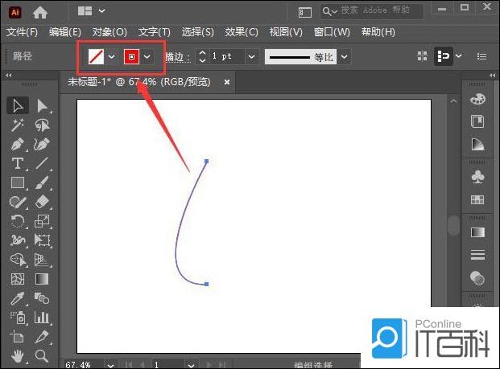The height and width of the screenshot is (369, 500).
Task: Select the Pen tool
Action: [18, 144]
